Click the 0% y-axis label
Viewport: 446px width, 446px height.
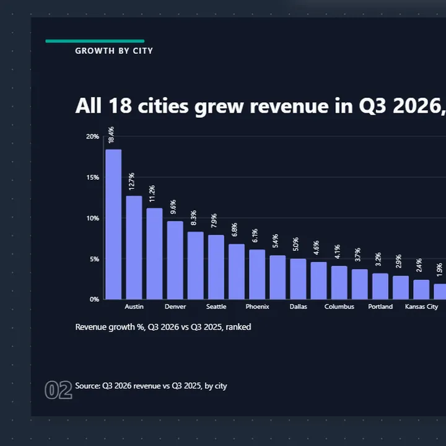click(x=94, y=300)
